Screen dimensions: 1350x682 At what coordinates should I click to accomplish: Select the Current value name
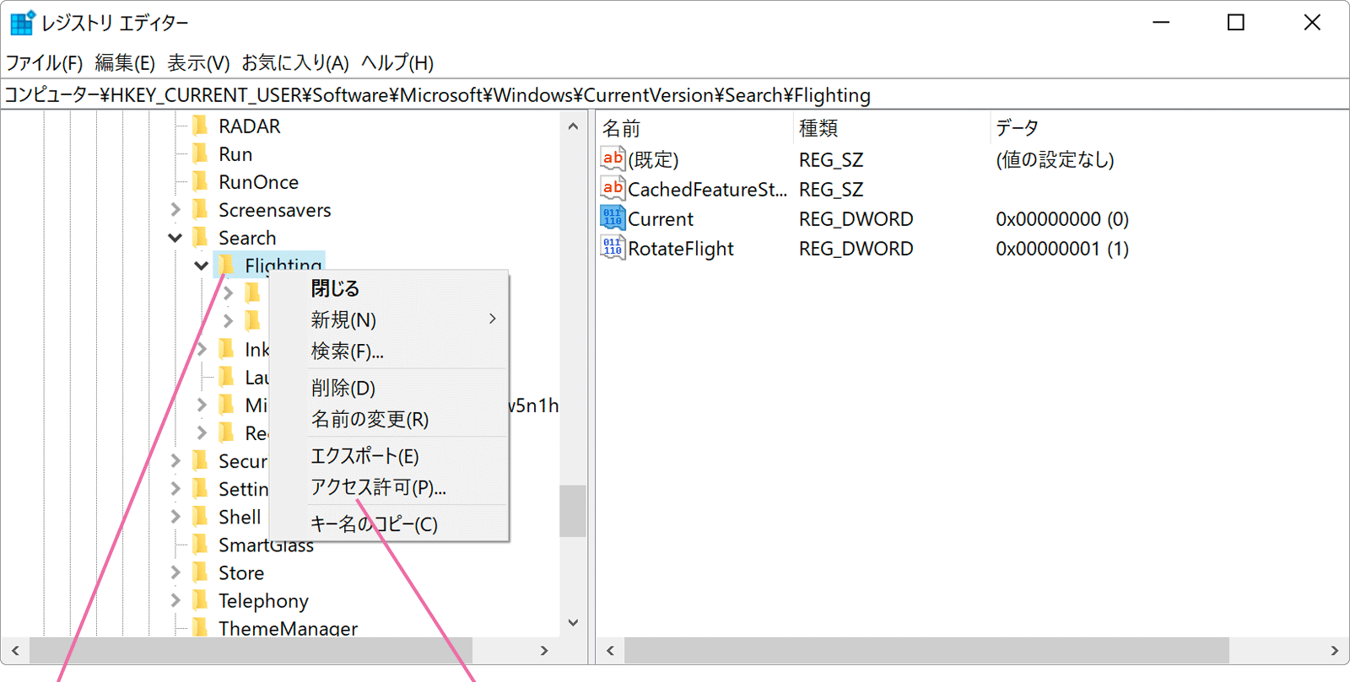(661, 219)
